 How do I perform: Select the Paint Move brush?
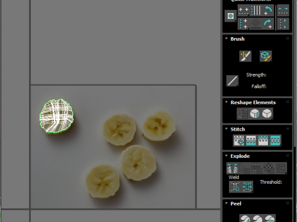point(246,56)
